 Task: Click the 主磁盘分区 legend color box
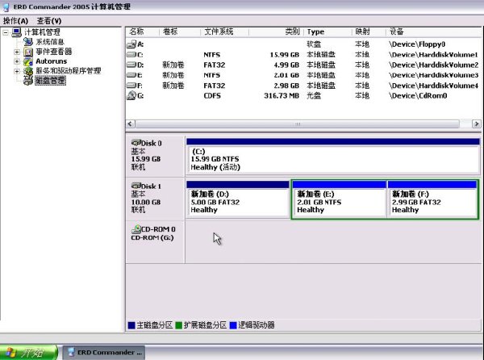[x=131, y=325]
